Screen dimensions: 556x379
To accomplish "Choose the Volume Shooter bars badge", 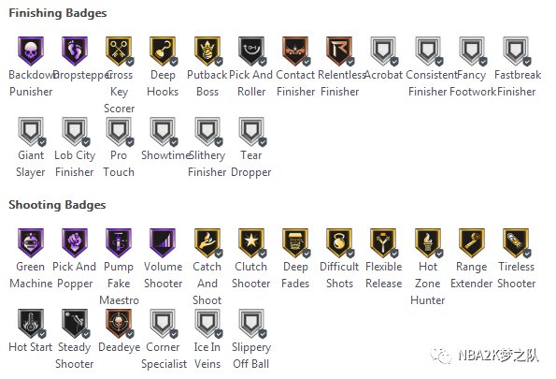I will click(x=163, y=243).
